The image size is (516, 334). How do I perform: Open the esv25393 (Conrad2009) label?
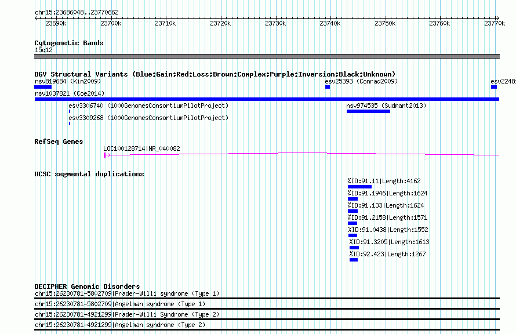(361, 81)
